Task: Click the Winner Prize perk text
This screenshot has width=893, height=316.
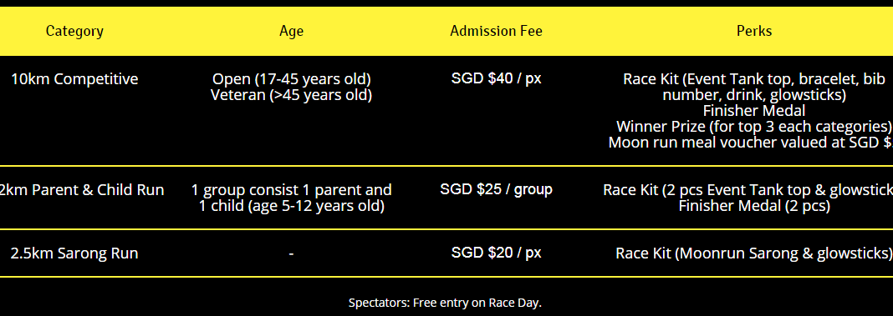Action: tap(754, 126)
